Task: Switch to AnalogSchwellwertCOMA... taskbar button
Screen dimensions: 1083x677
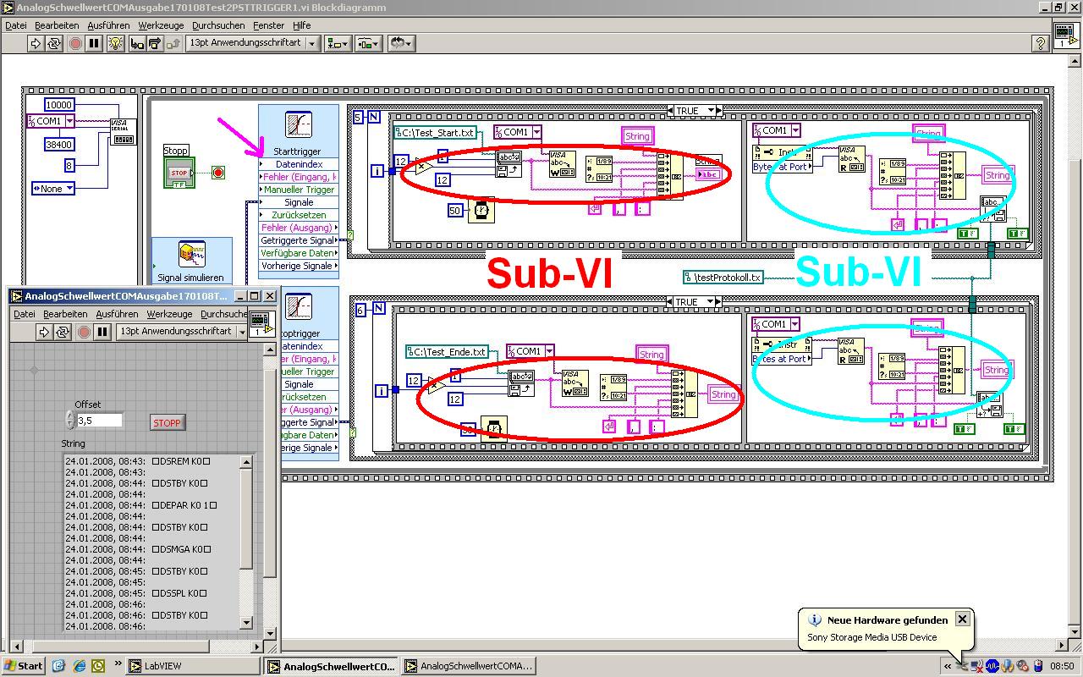Action: [x=470, y=666]
